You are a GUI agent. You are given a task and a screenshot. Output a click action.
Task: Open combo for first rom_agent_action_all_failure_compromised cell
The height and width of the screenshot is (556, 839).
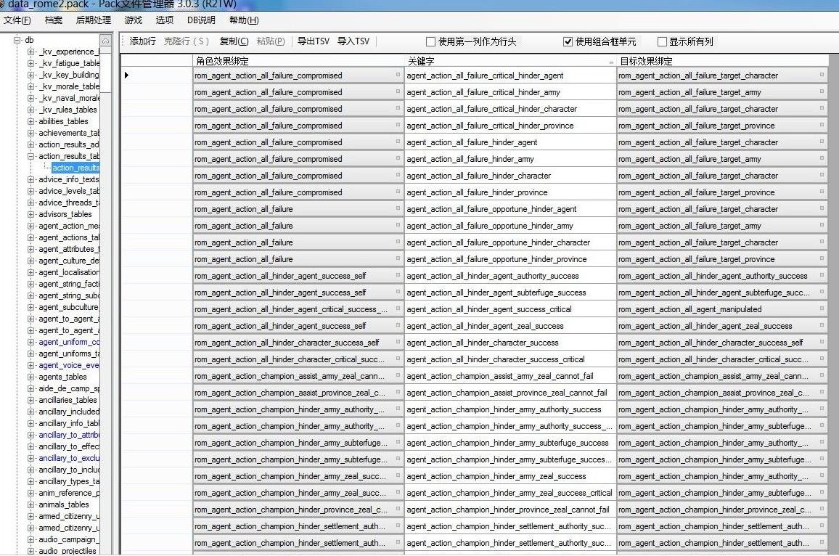[398, 75]
